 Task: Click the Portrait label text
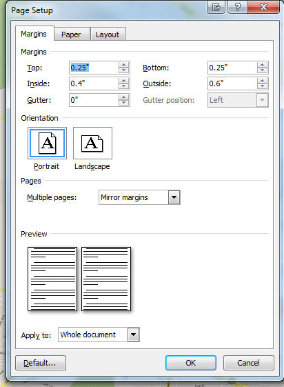tap(47, 166)
